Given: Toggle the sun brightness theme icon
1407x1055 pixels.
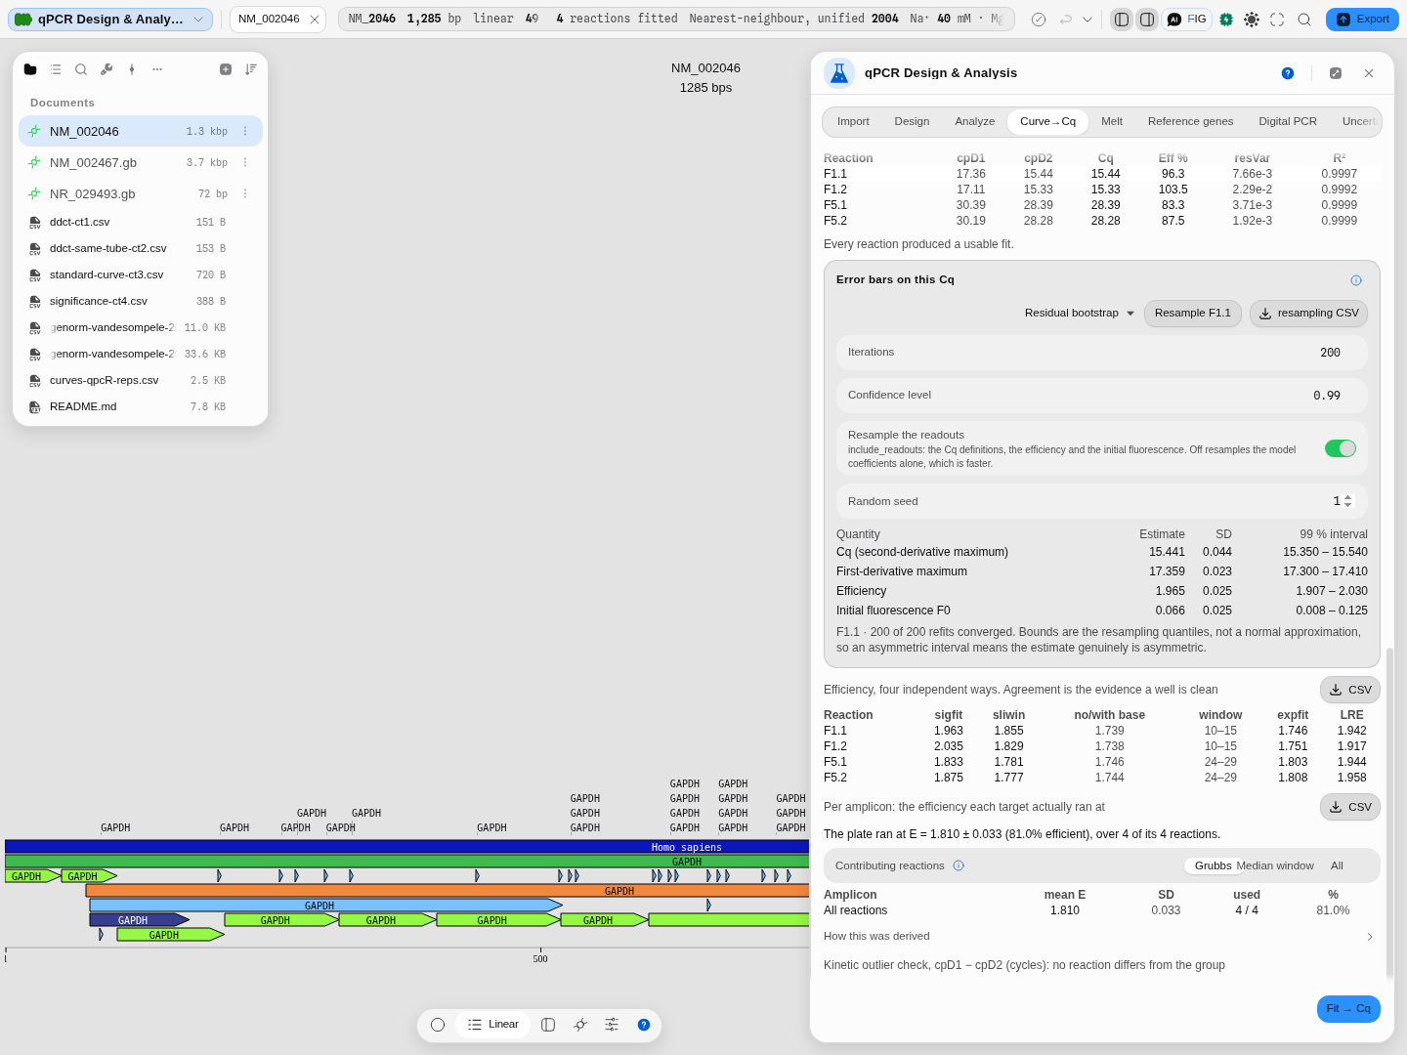Looking at the screenshot, I should (x=1252, y=20).
